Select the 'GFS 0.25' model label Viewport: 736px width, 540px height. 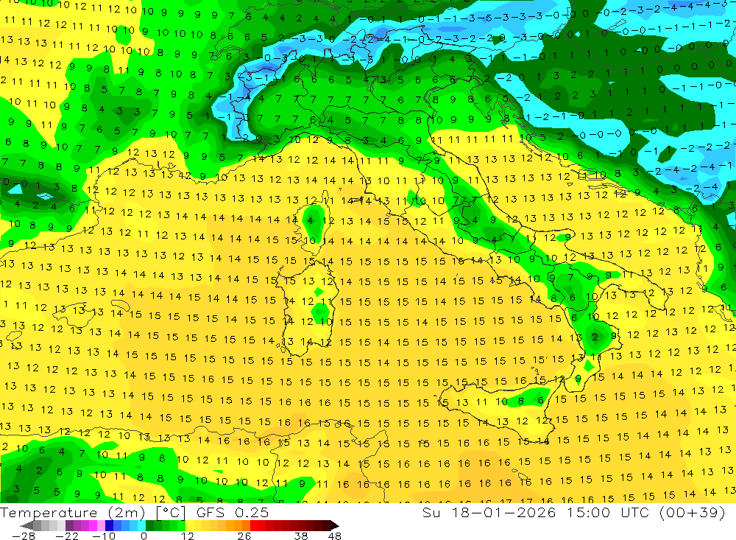click(233, 513)
